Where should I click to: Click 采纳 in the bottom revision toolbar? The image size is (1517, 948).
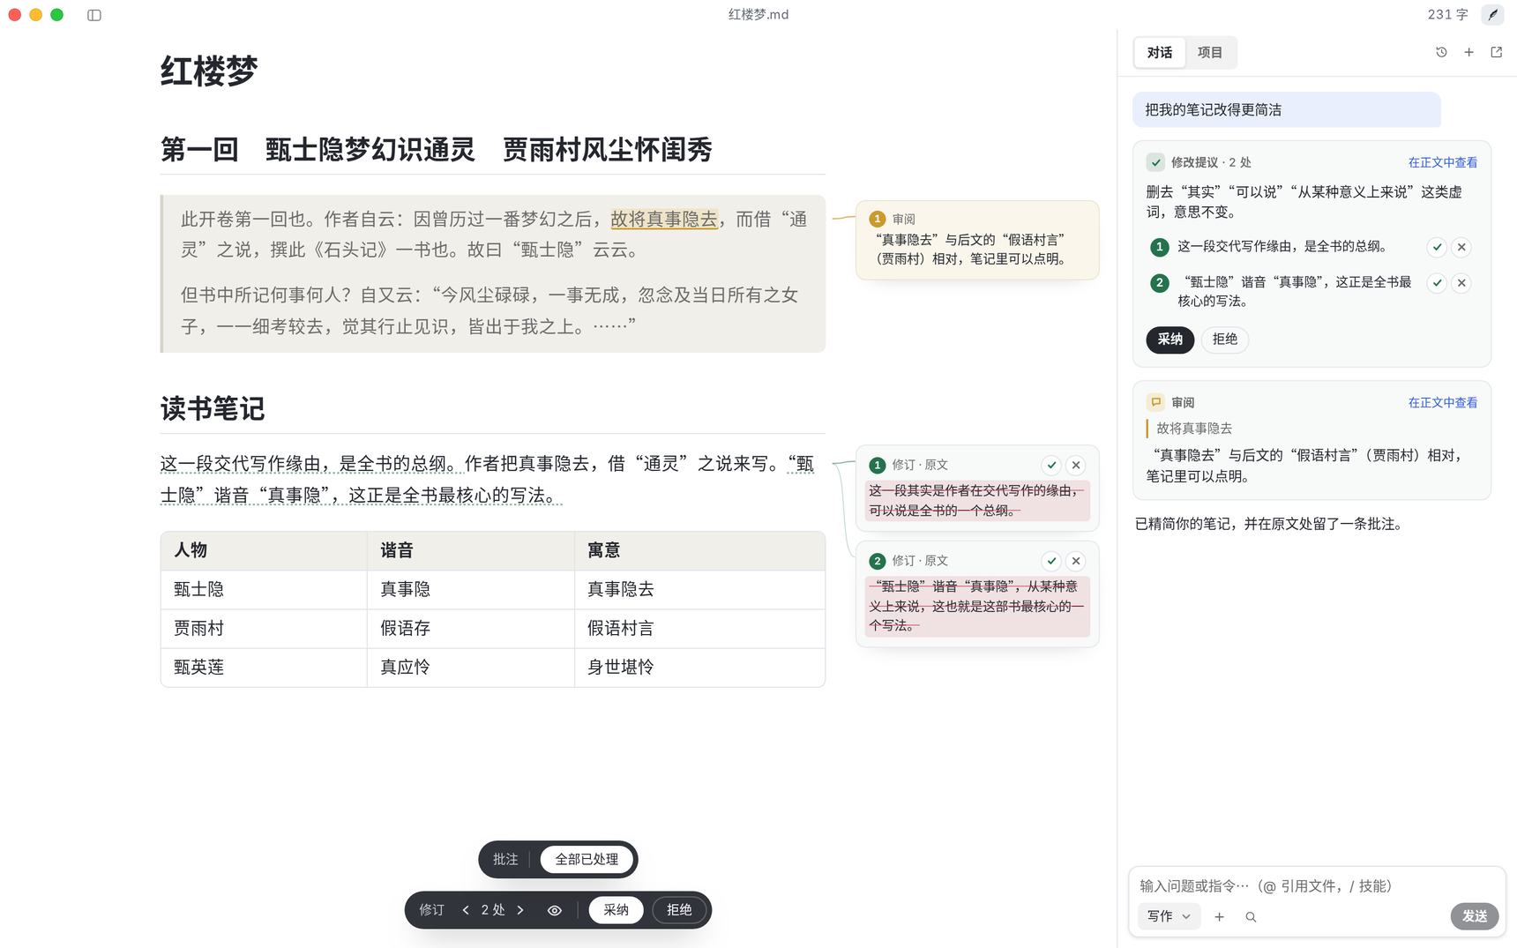(x=617, y=910)
